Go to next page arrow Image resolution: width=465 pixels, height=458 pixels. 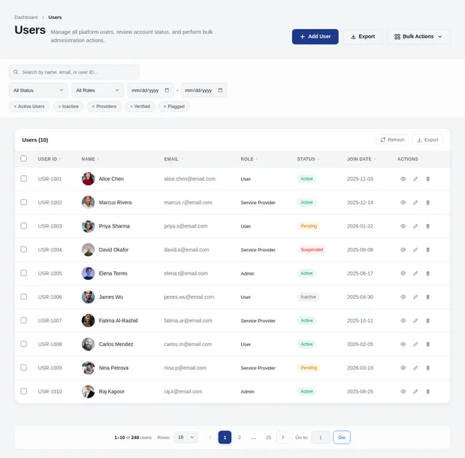(283, 438)
